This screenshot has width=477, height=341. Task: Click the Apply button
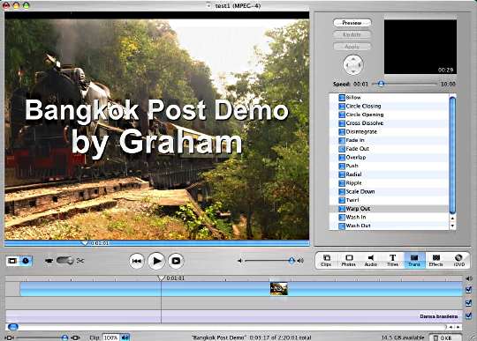point(352,47)
